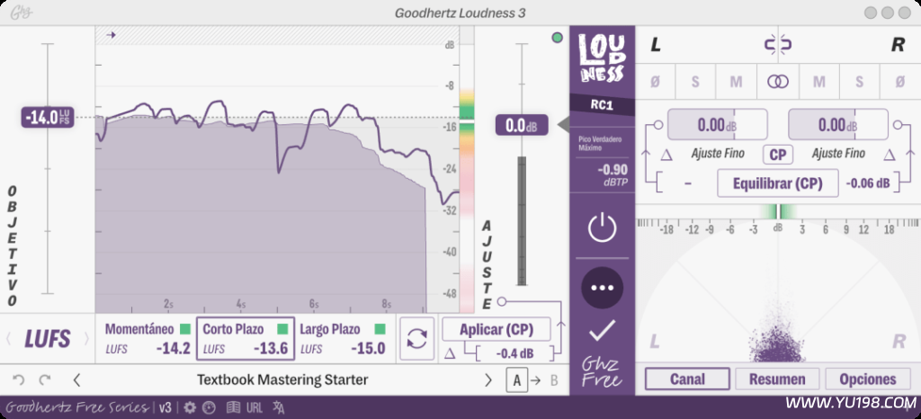Click the undo arrow icon
Screen dimensions: 921x419
(x=19, y=380)
